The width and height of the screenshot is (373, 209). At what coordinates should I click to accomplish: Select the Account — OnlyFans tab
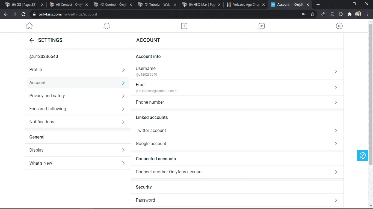[x=290, y=5]
